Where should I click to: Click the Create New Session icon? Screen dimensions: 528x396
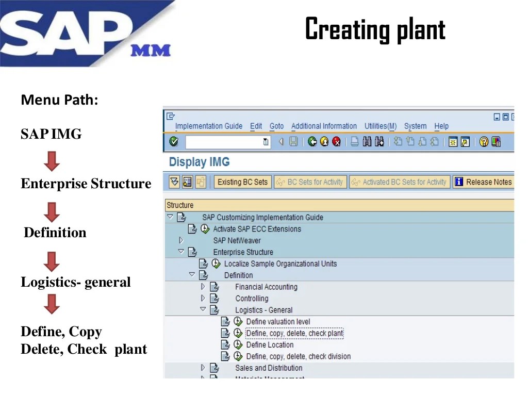click(x=453, y=142)
